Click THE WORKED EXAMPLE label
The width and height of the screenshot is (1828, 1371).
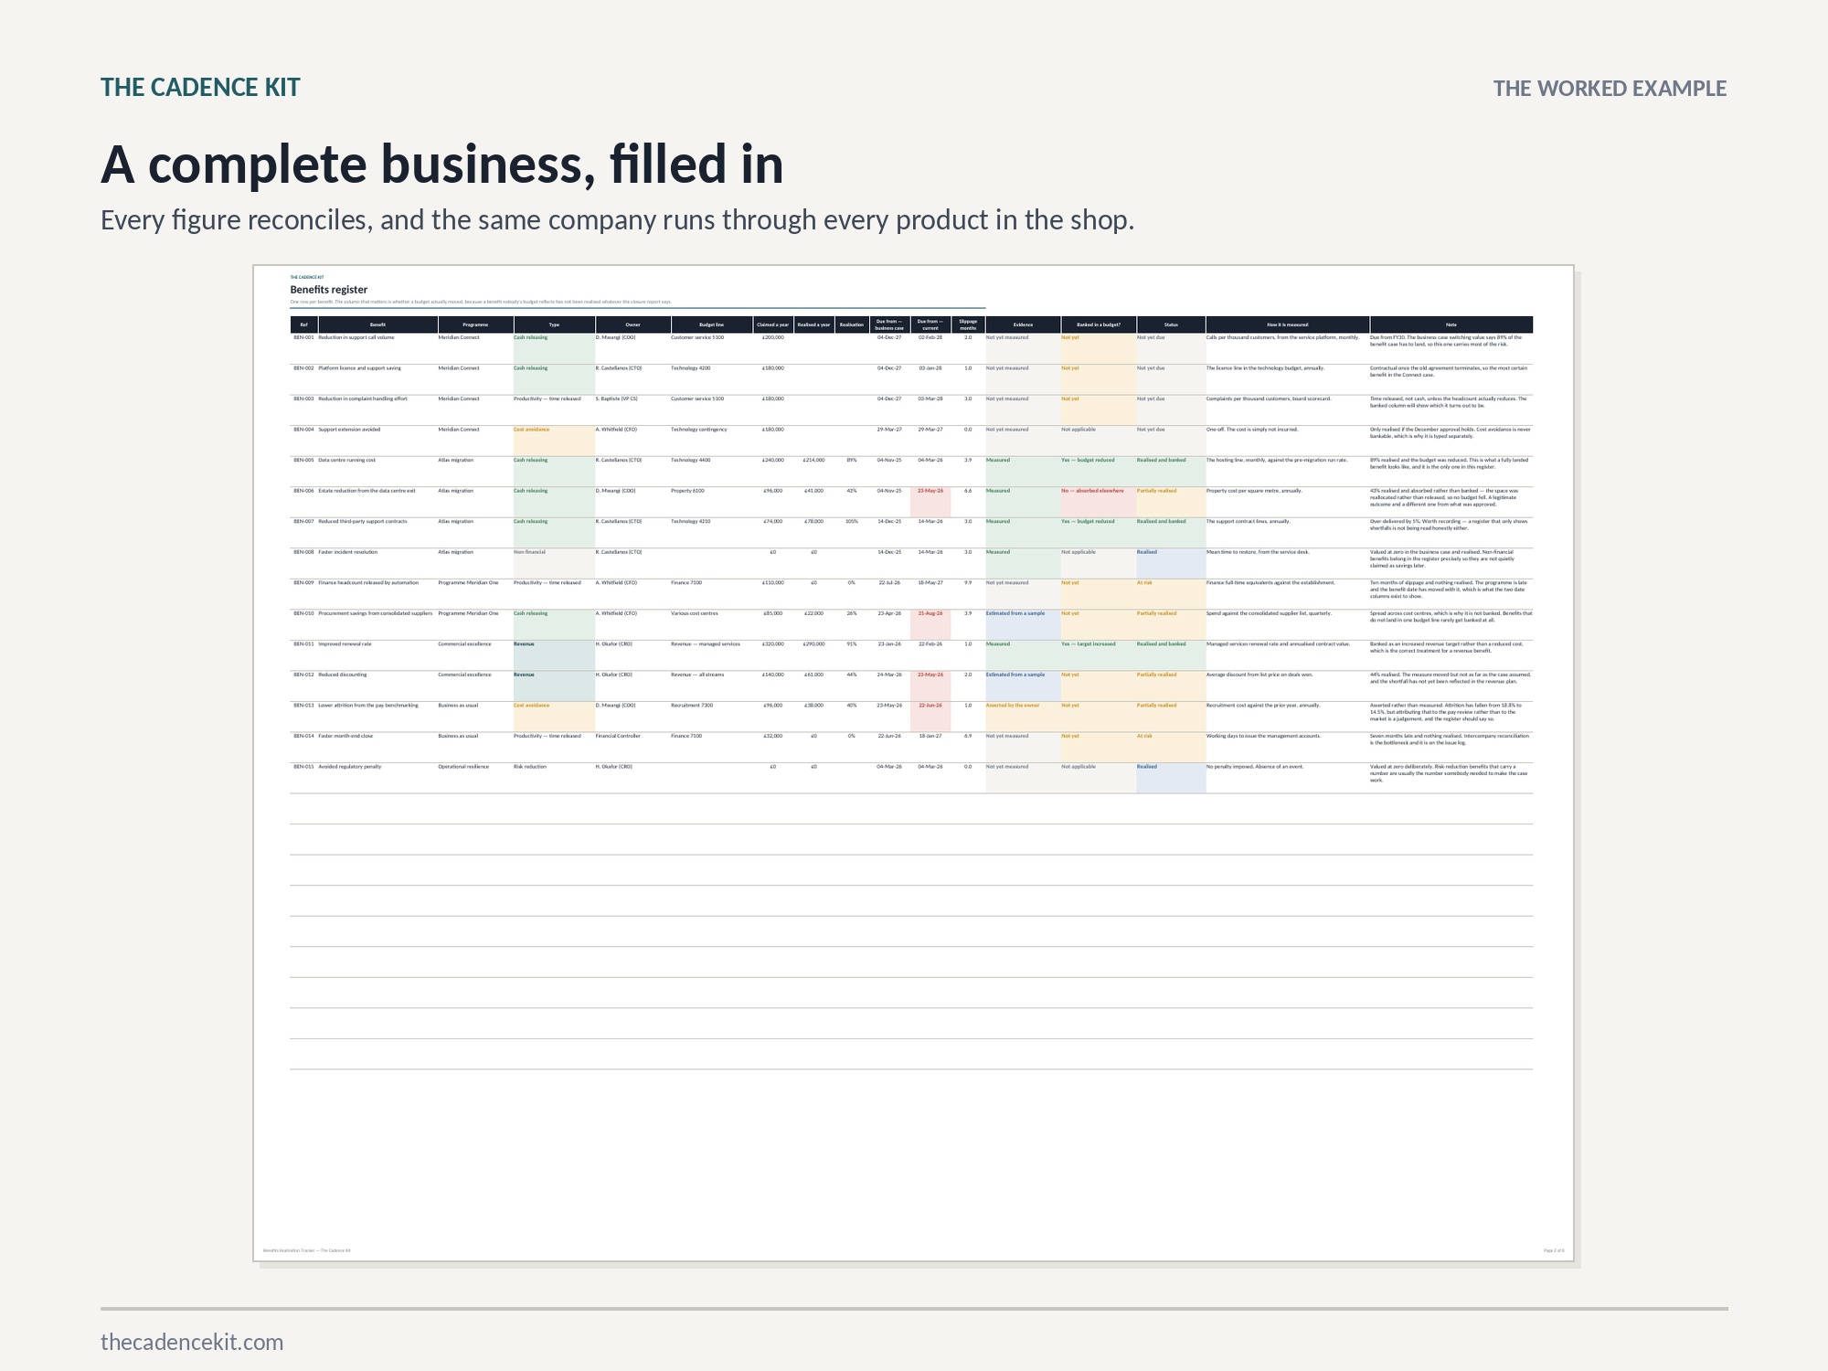click(1610, 89)
